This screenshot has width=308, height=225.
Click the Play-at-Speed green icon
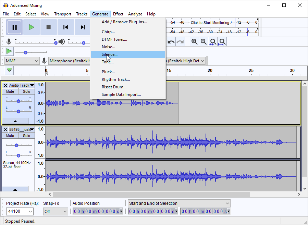[x=9, y=51]
